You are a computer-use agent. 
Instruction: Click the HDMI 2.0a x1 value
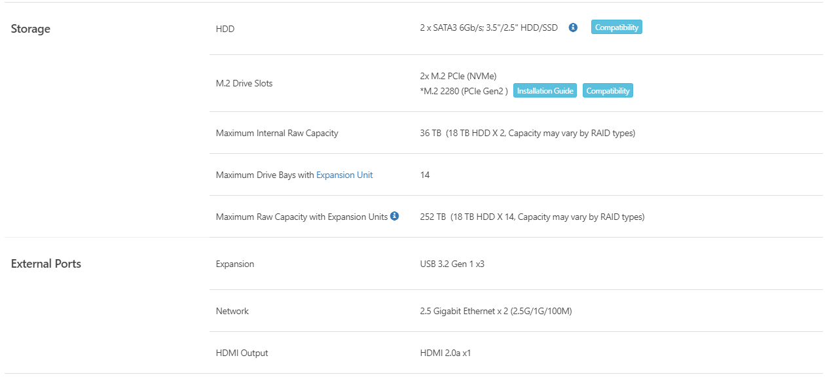click(445, 353)
